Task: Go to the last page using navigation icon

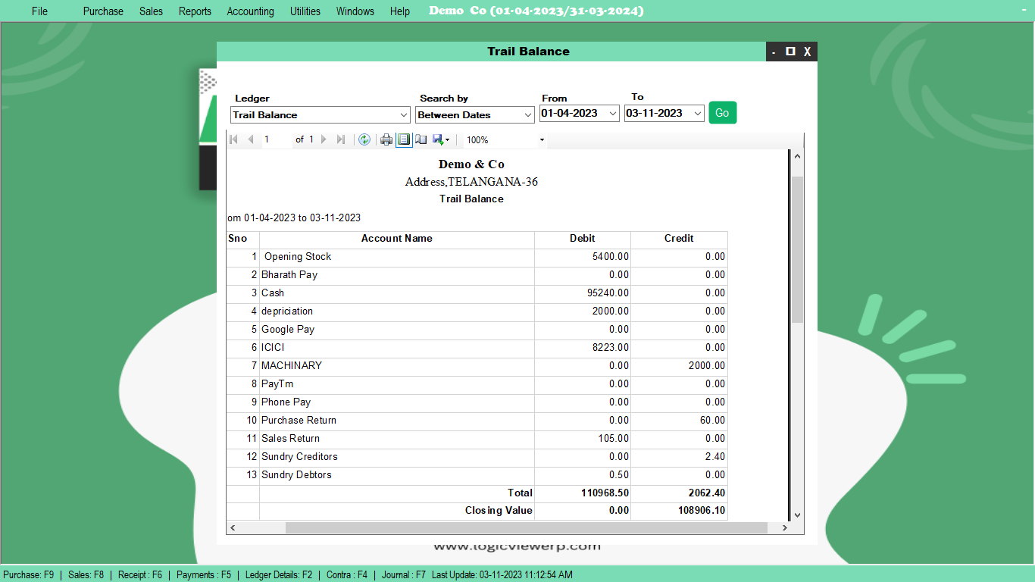Action: coord(342,139)
